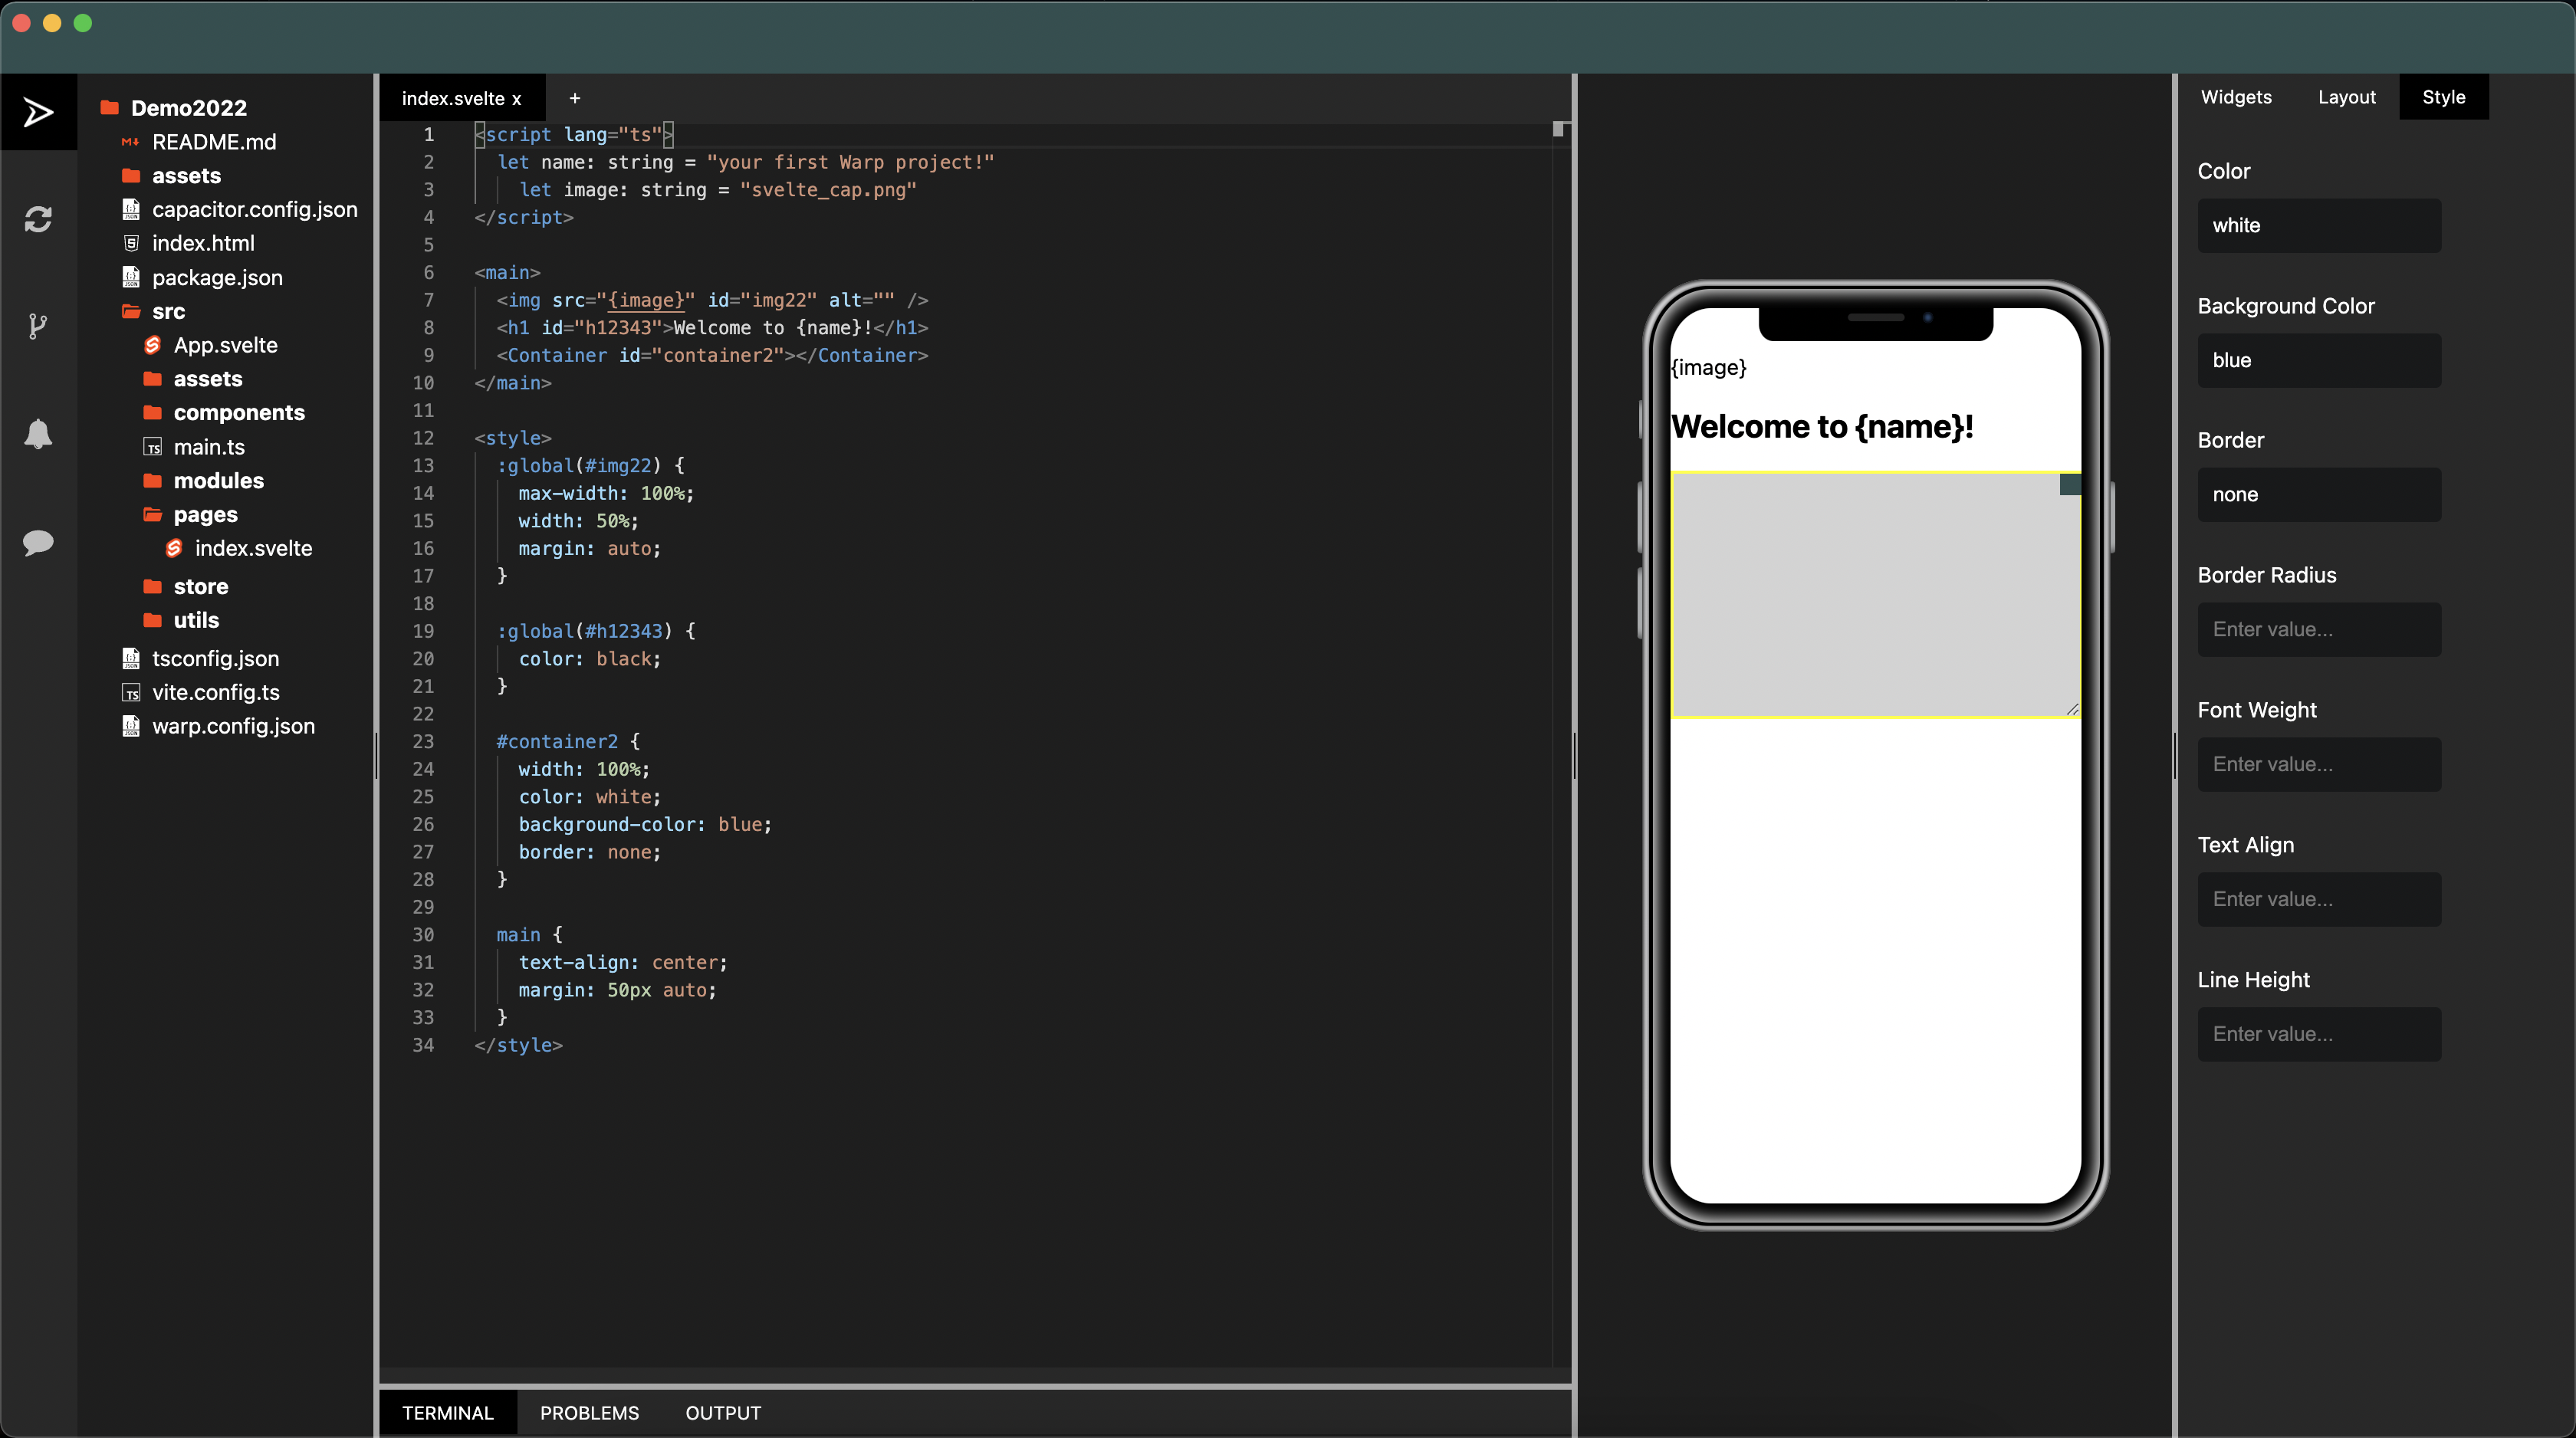Screen dimensions: 2576x1438
Task: Click the macOS green fullscreen button
Action: (x=83, y=23)
